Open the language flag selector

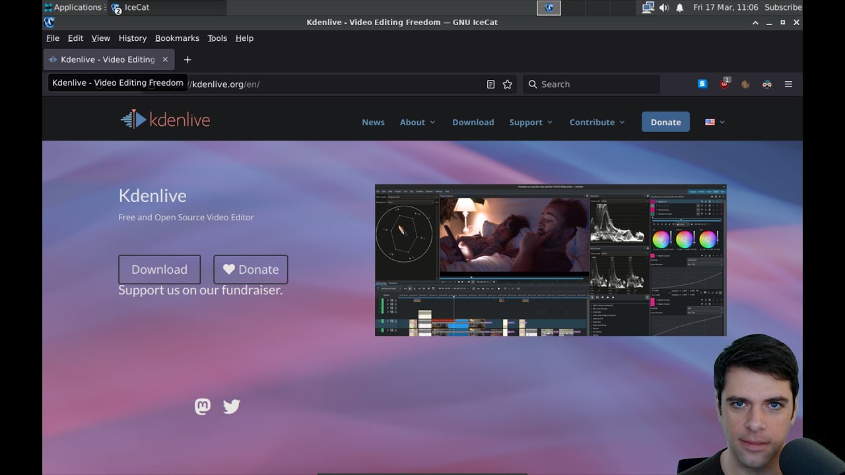click(714, 122)
